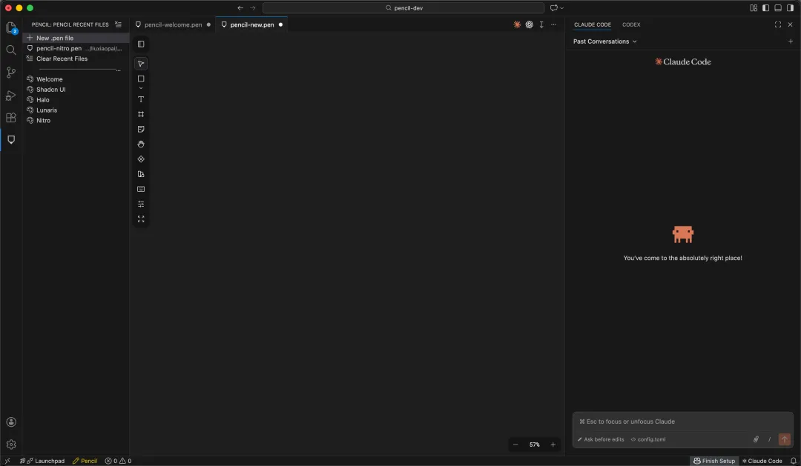Click the Customize Layout icon
Screen dimensions: 801x466
point(754,7)
